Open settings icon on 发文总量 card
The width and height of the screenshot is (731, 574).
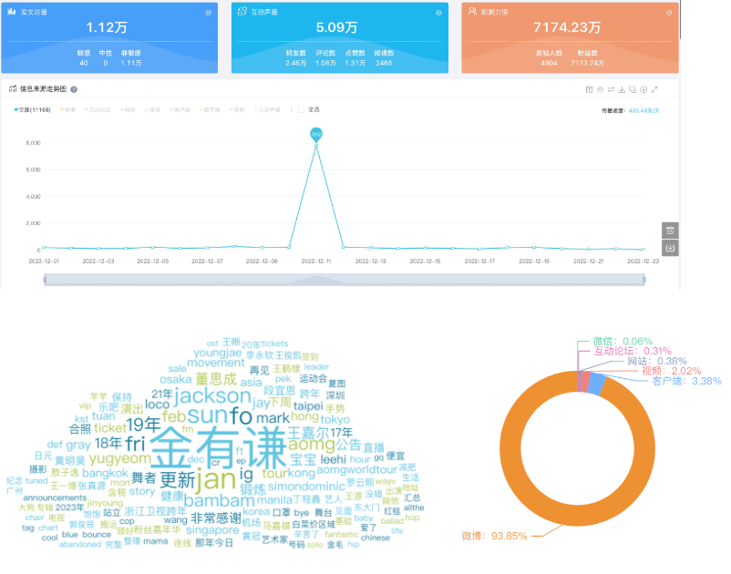click(209, 13)
